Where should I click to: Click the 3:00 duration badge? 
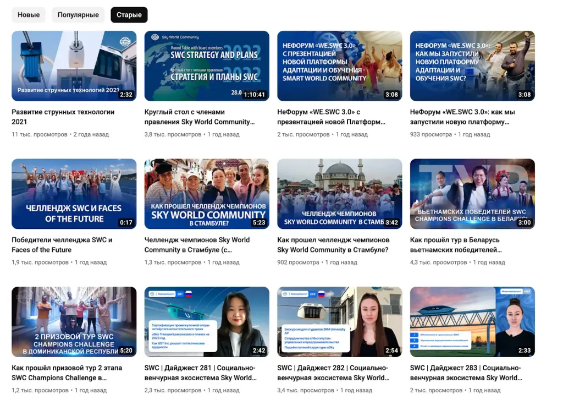click(525, 222)
